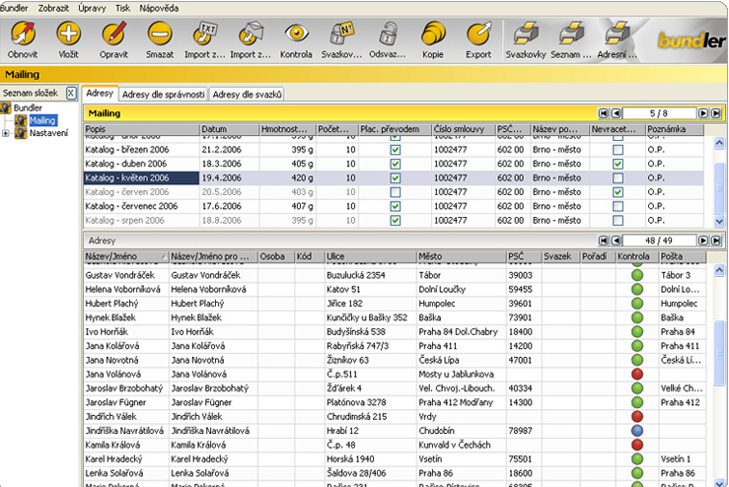Uncheck Nevracet for duben 2006

618,164
